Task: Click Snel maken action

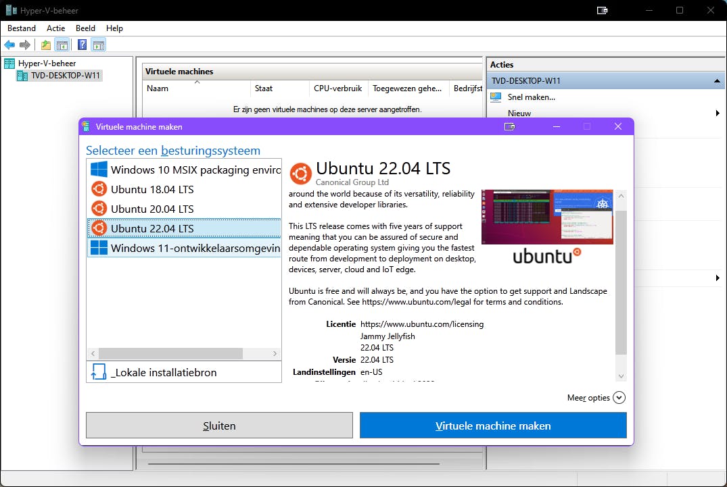Action: click(x=531, y=97)
